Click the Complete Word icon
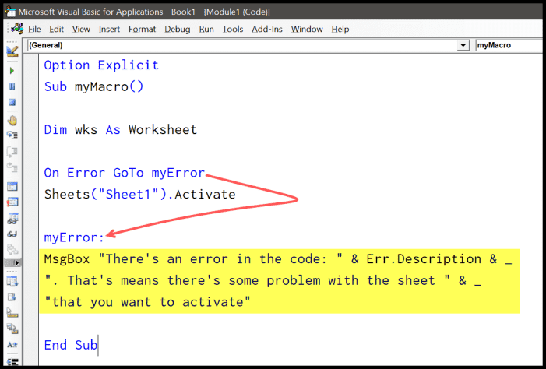 pos(12,345)
